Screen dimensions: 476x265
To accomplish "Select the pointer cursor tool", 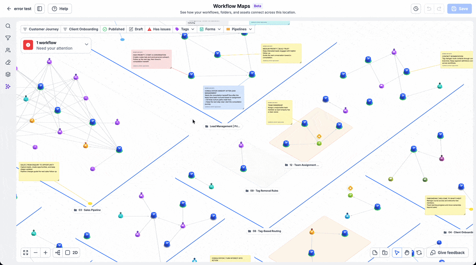I will [x=397, y=252].
